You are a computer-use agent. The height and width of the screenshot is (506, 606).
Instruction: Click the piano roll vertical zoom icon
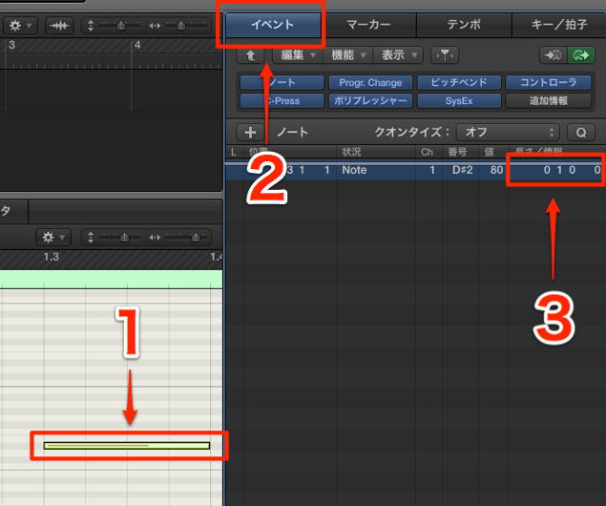tap(91, 238)
